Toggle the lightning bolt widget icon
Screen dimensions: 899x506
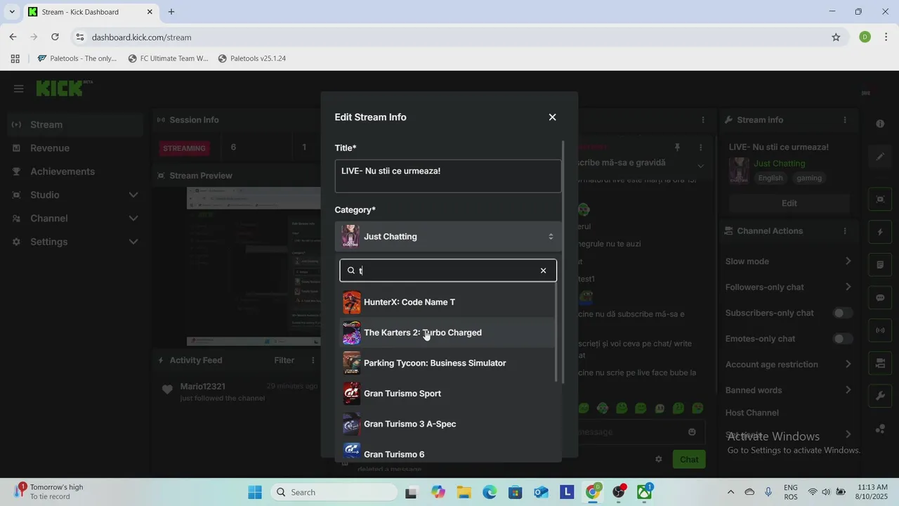[x=880, y=232]
